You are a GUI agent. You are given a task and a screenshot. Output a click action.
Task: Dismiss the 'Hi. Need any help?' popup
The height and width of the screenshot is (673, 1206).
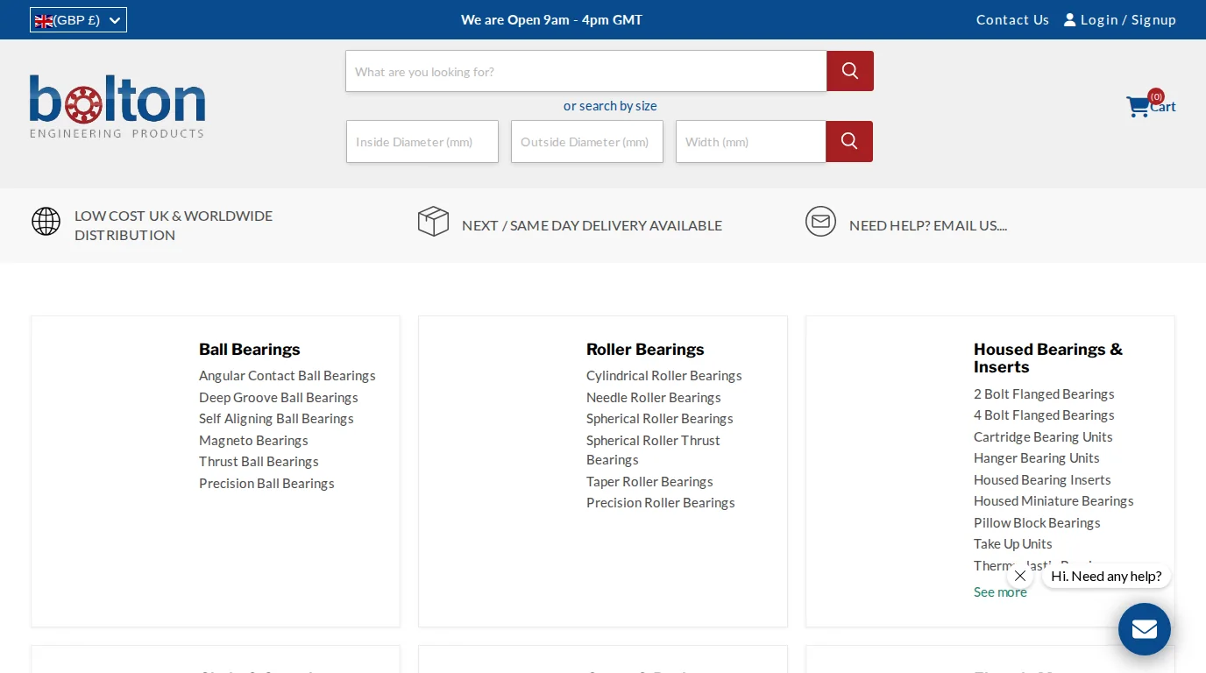1019,576
